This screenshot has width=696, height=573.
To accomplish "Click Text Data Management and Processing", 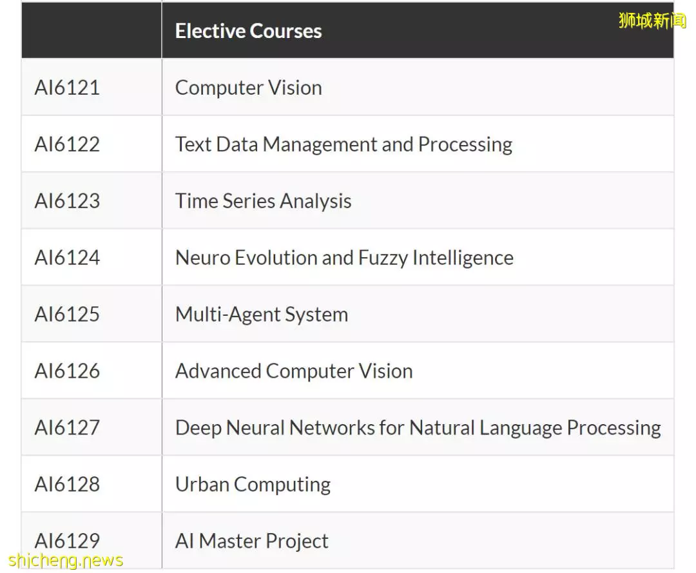I will coord(343,144).
